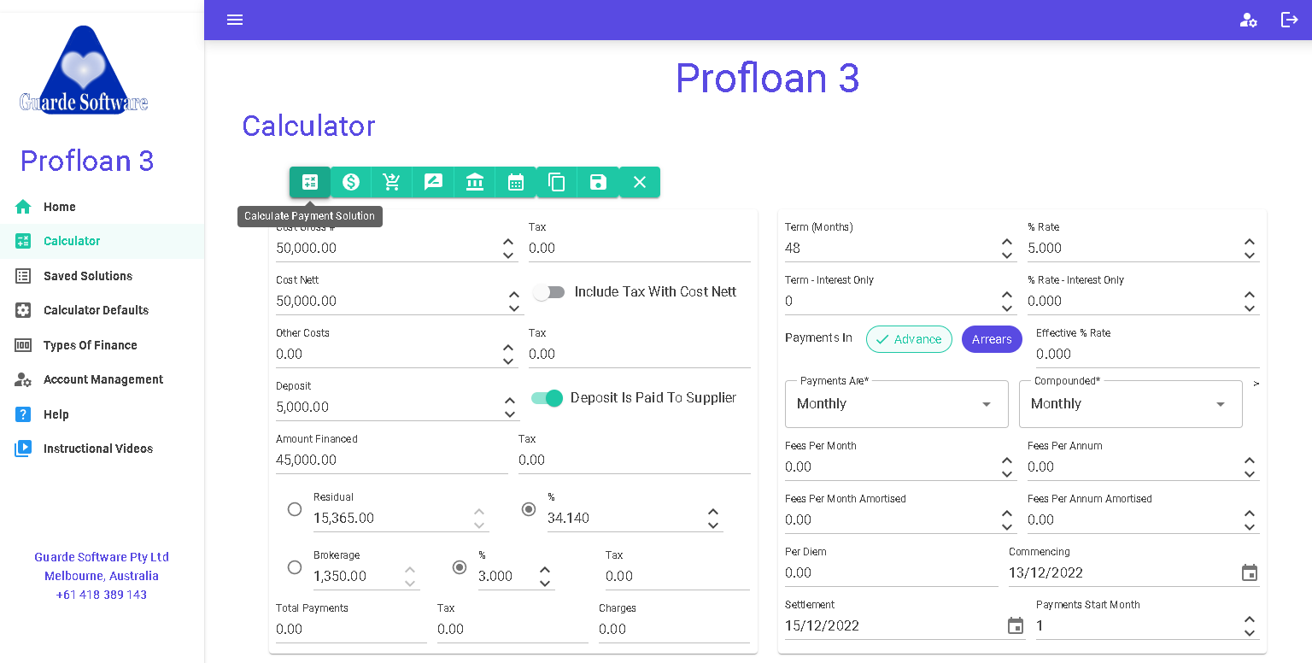
Task: Click the bank building toolbar icon
Action: point(475,182)
